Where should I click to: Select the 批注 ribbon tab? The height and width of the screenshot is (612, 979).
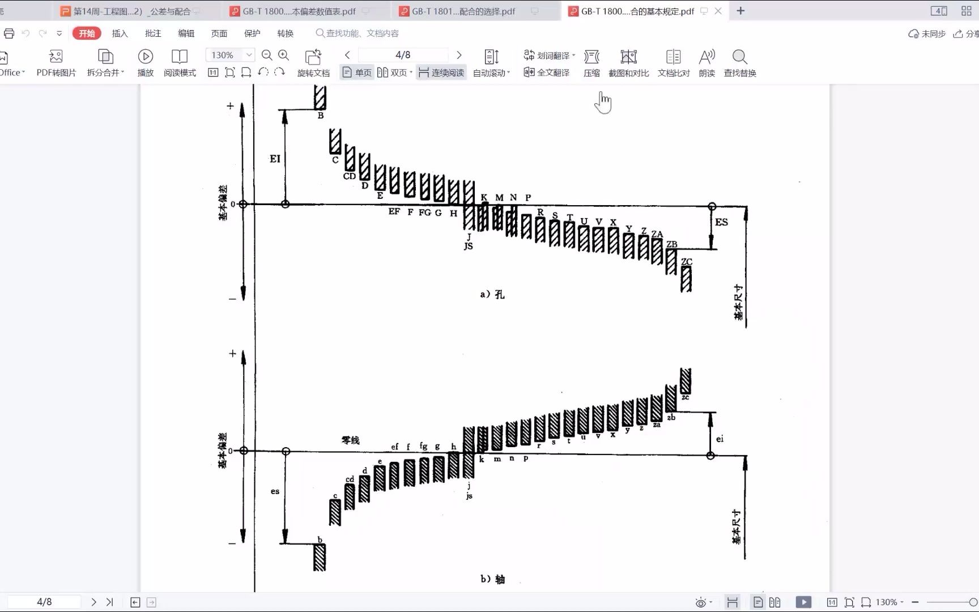[153, 33]
